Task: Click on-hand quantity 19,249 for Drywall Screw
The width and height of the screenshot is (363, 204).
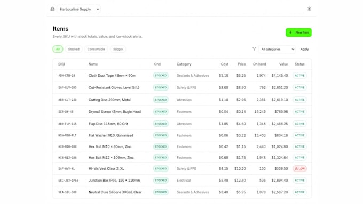Action: pyautogui.click(x=260, y=112)
